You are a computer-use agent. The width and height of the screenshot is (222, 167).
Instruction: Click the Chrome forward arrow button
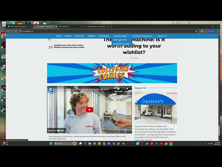tap(12, 31)
